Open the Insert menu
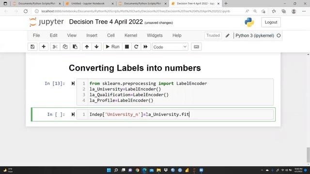 pyautogui.click(x=92, y=35)
